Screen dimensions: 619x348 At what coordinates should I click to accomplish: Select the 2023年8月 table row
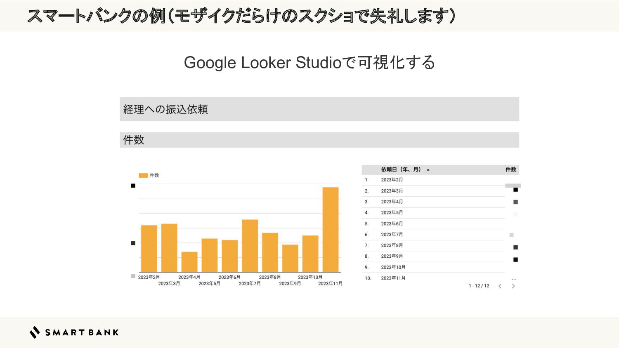[440, 245]
